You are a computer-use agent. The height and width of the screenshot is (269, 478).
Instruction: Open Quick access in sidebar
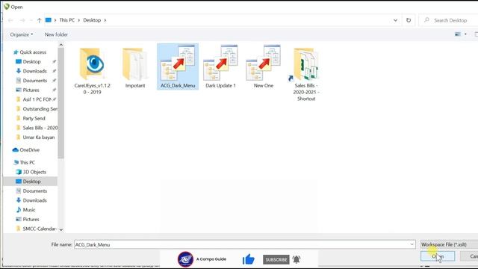[x=33, y=52]
